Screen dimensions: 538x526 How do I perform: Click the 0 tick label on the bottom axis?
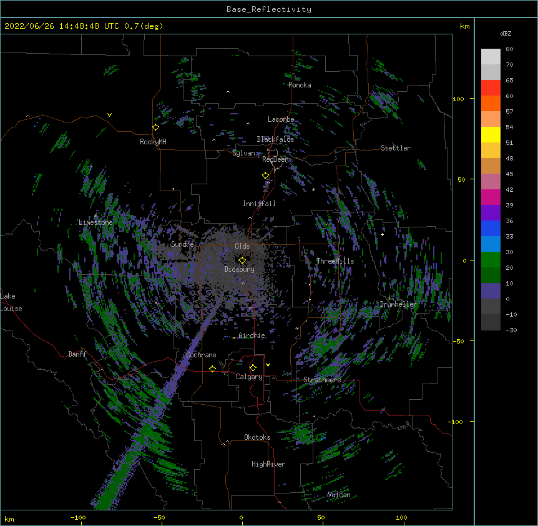click(241, 517)
